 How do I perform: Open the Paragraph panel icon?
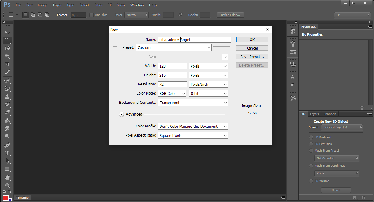[x=293, y=85]
